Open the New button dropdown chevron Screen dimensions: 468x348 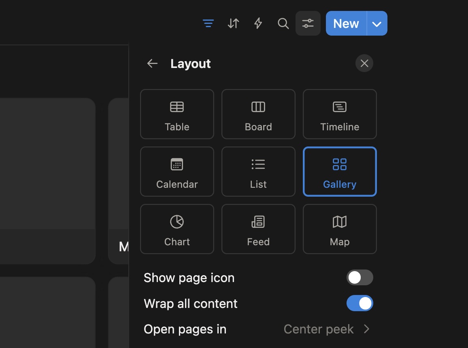pyautogui.click(x=377, y=23)
